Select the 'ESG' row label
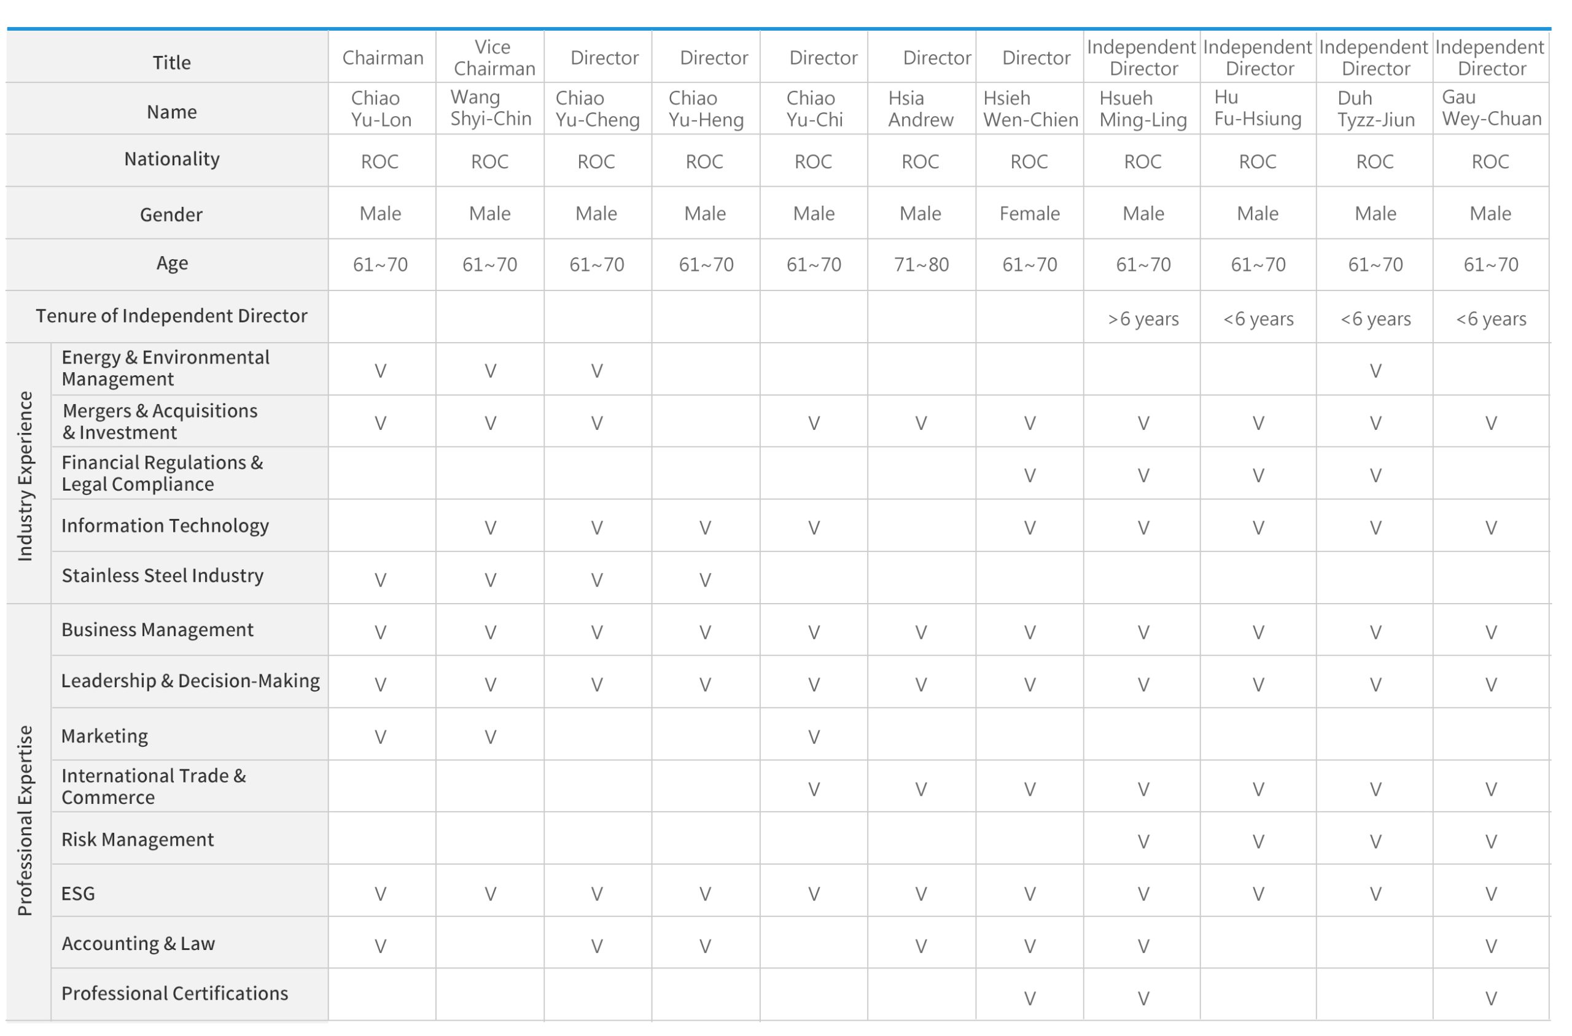This screenshot has width=1572, height=1036. (78, 895)
